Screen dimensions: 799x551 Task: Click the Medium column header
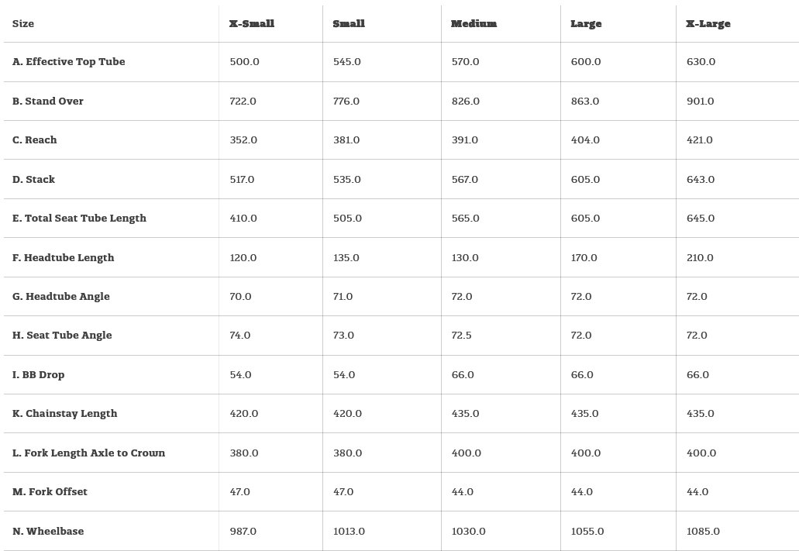click(474, 24)
